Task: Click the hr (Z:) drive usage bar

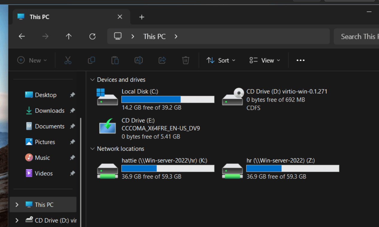Action: (x=292, y=168)
